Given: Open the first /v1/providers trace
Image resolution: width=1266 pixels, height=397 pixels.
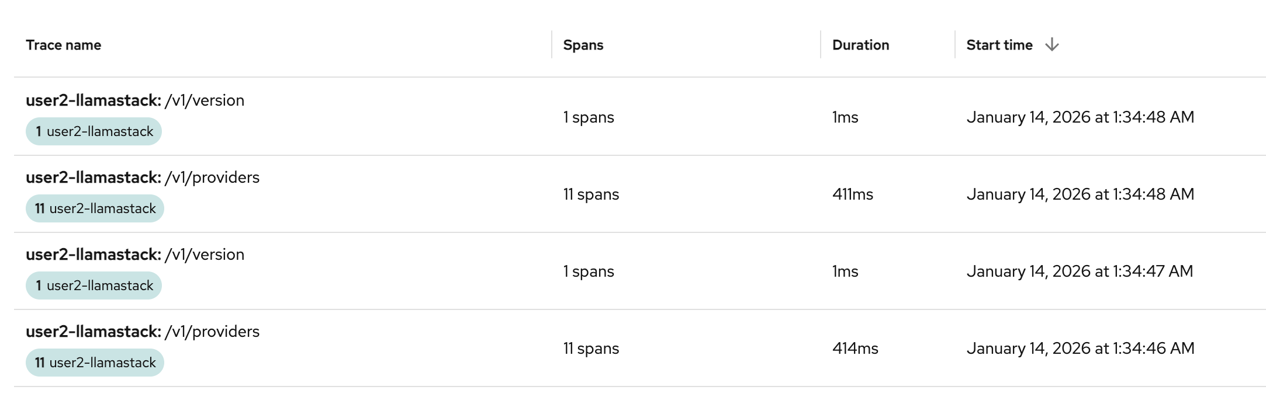Looking at the screenshot, I should (x=143, y=177).
